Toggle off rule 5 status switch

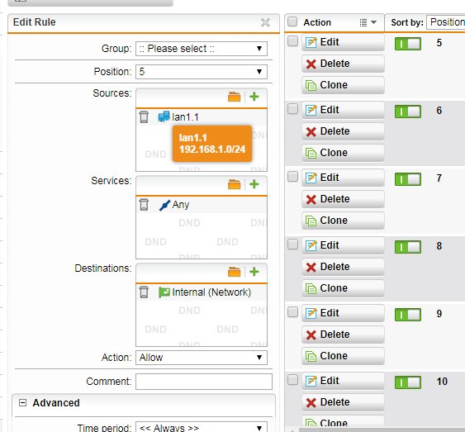coord(408,44)
